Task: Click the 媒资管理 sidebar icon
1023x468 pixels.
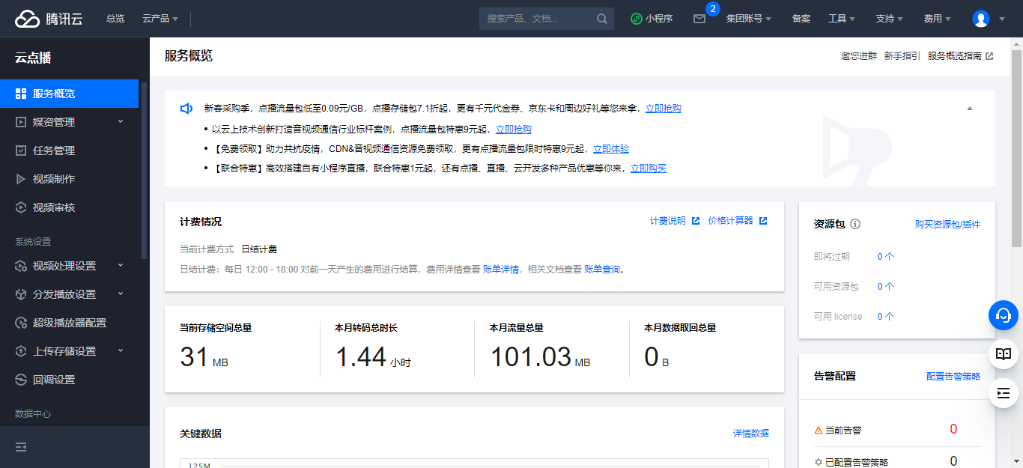Action: click(x=21, y=122)
